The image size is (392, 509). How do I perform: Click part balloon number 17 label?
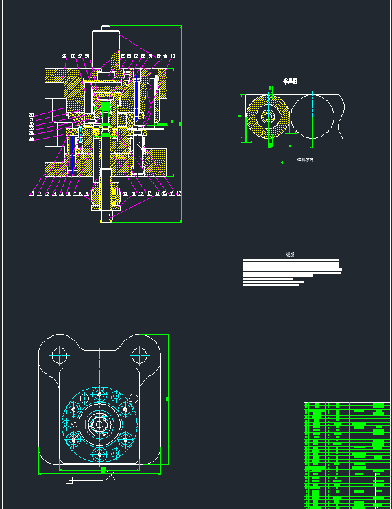pos(179,193)
